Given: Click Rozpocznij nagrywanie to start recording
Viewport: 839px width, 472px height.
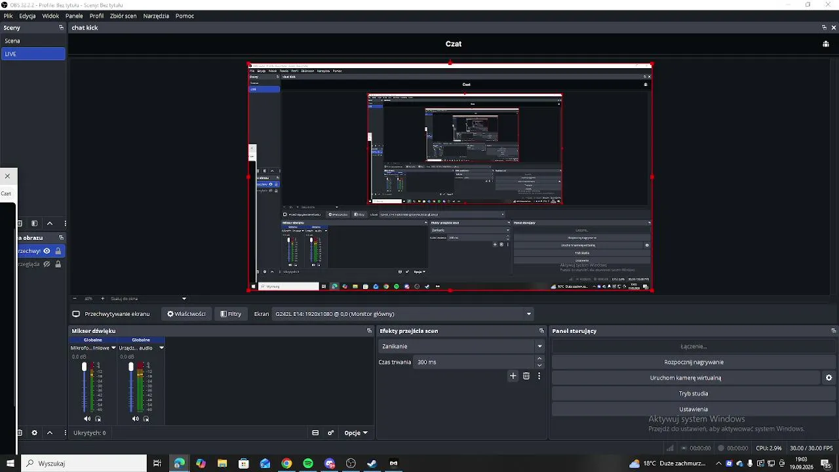Looking at the screenshot, I should click(x=693, y=362).
